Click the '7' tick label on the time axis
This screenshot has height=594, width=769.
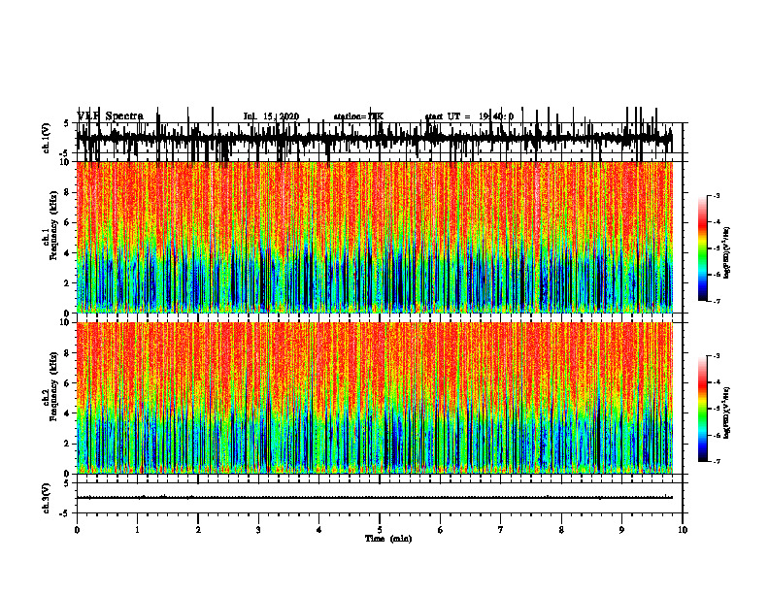pos(501,530)
